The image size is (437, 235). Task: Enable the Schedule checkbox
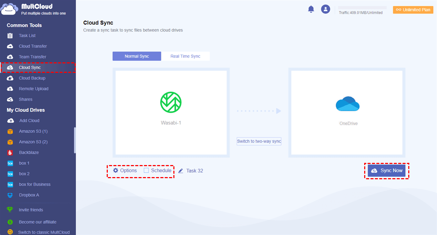pyautogui.click(x=146, y=170)
